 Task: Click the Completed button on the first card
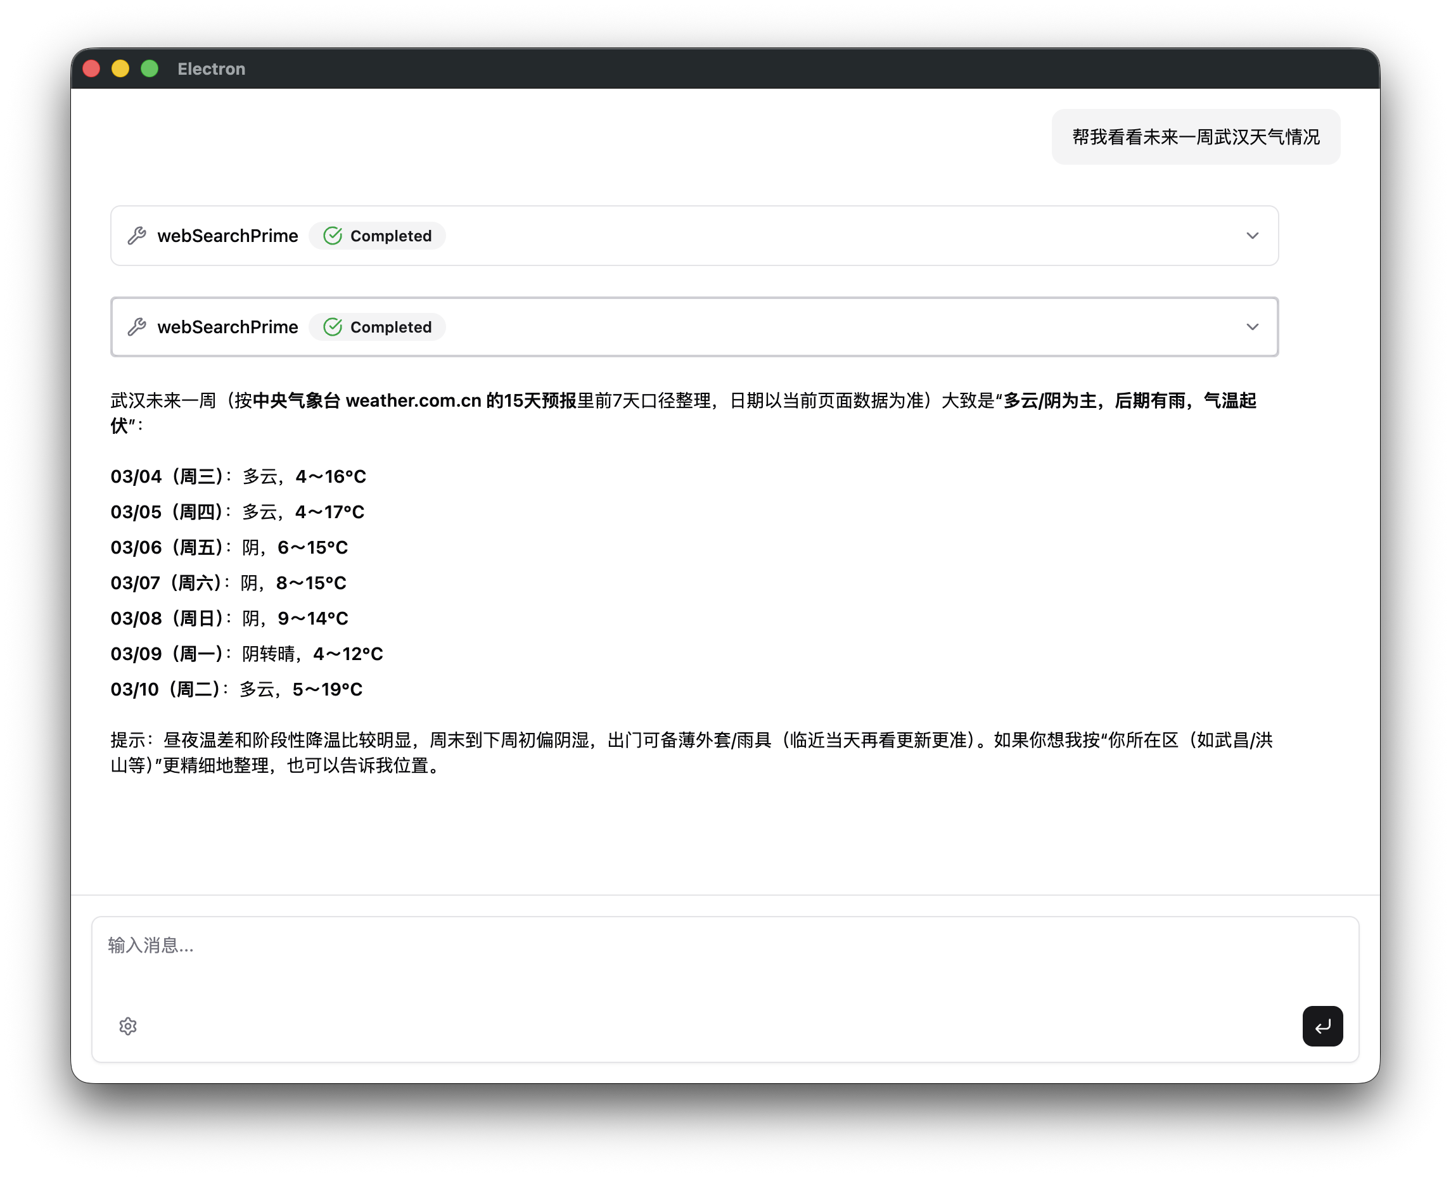[x=377, y=236]
